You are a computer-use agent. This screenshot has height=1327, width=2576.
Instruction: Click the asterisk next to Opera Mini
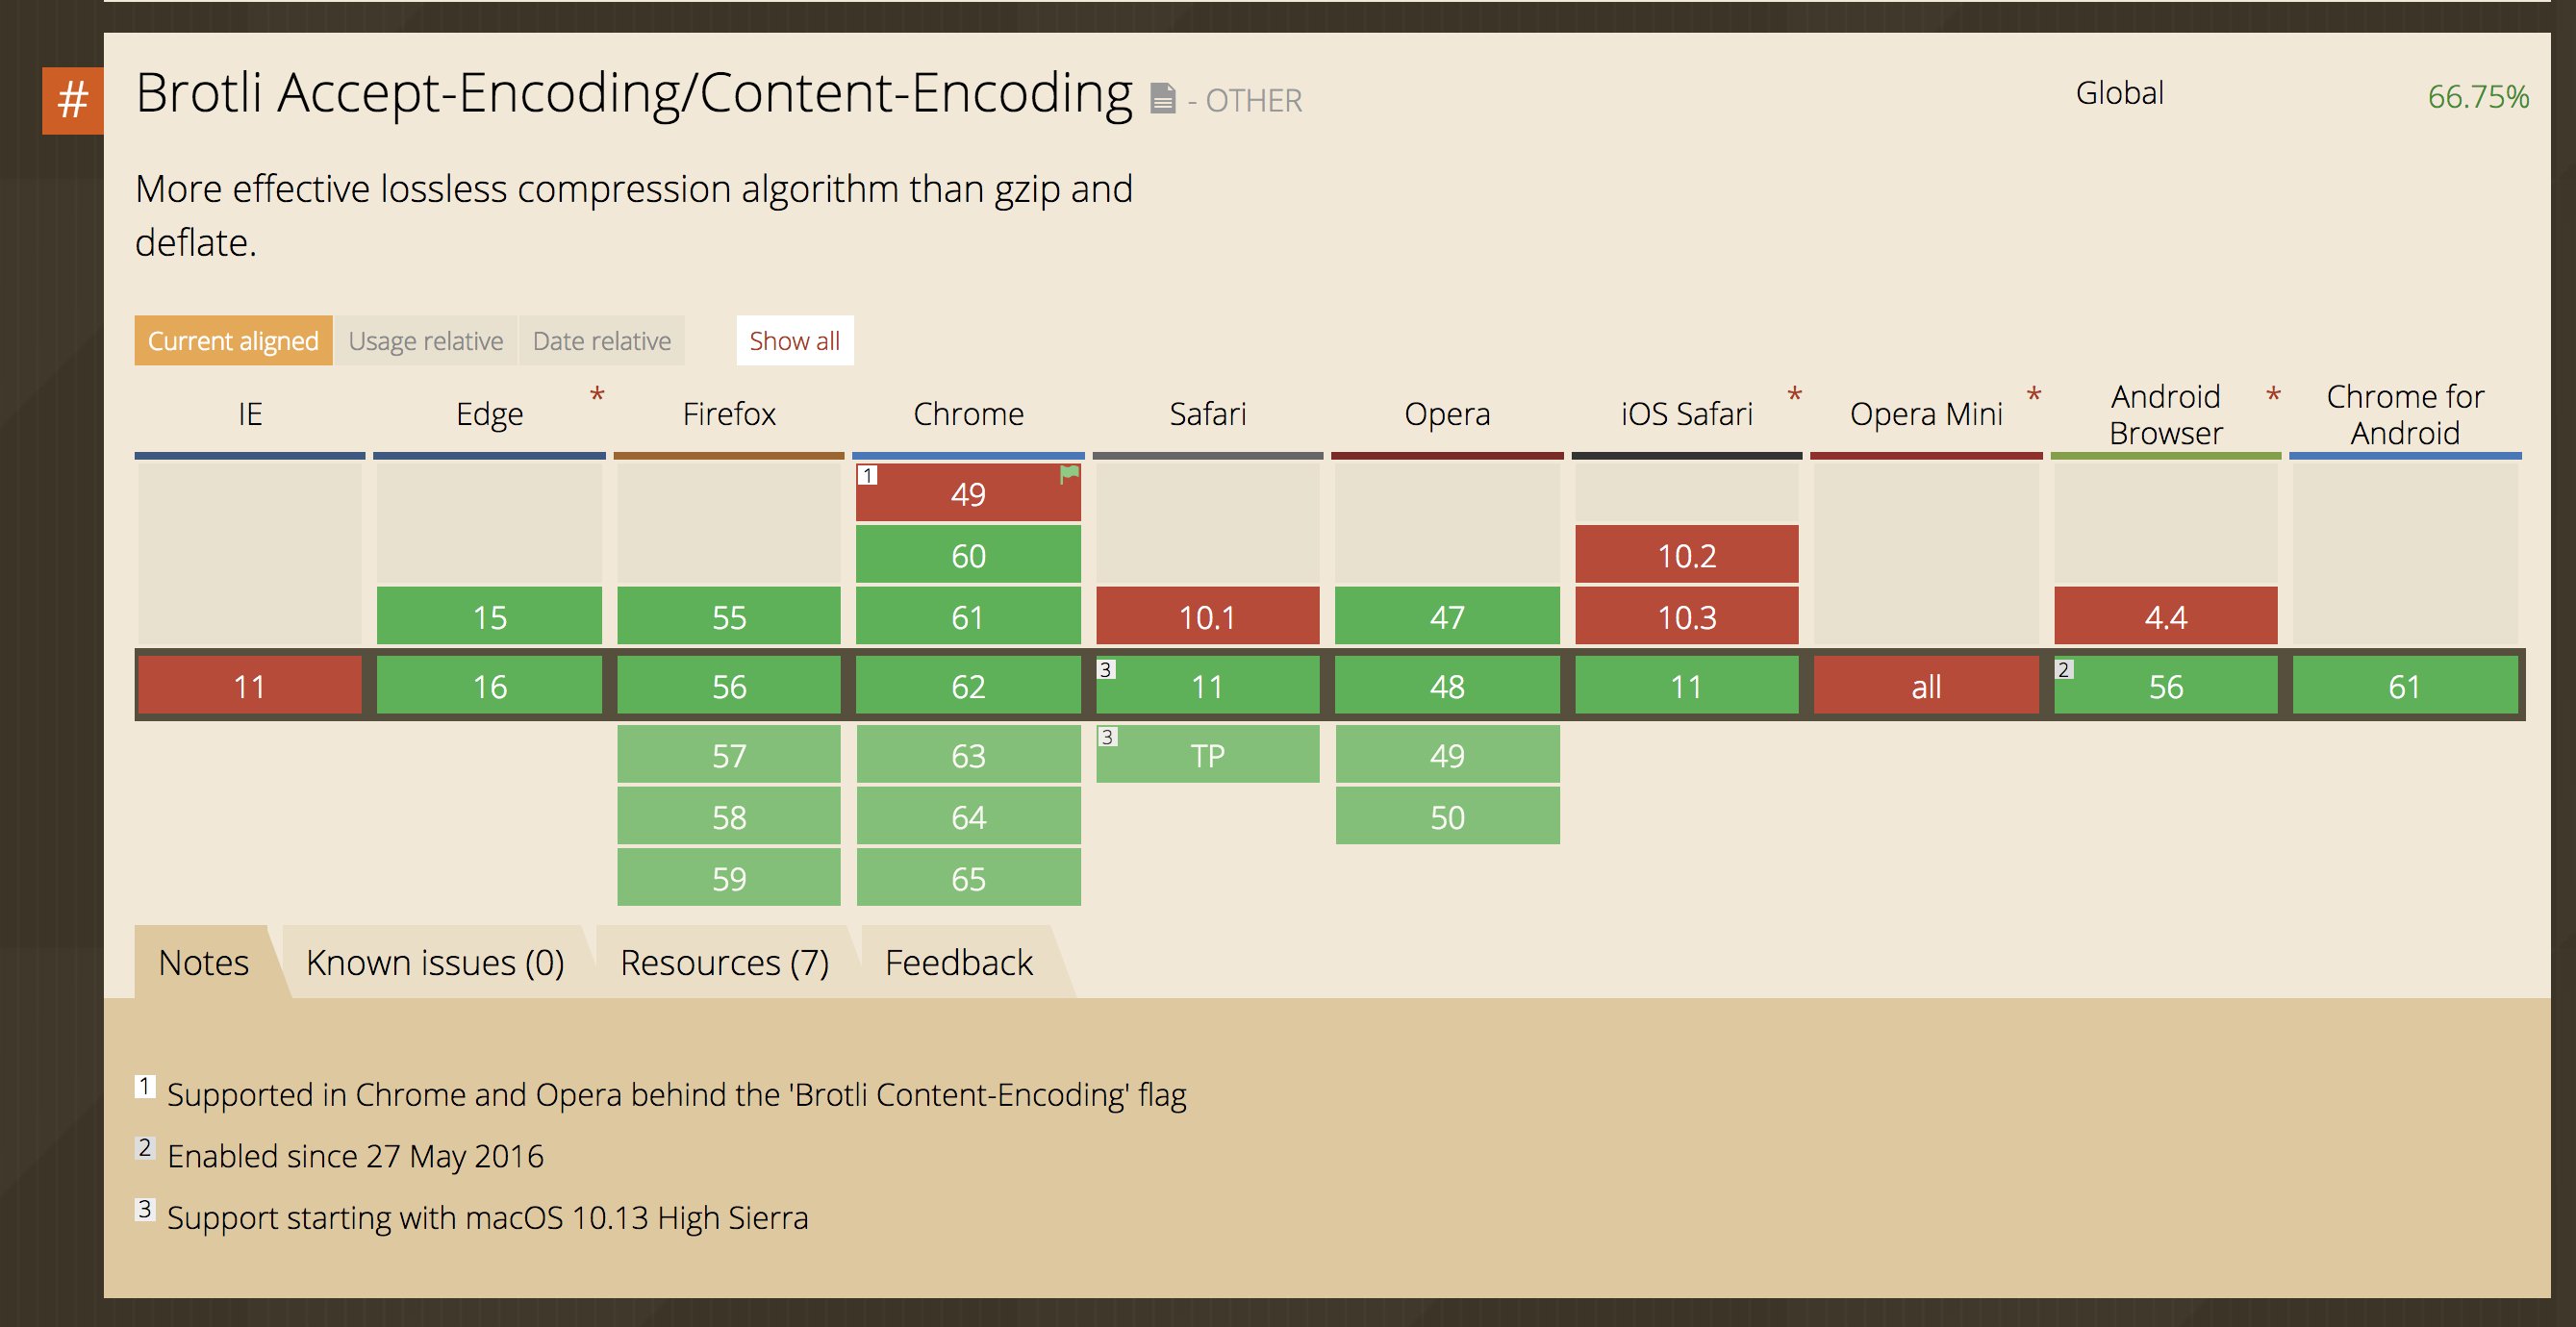2034,396
